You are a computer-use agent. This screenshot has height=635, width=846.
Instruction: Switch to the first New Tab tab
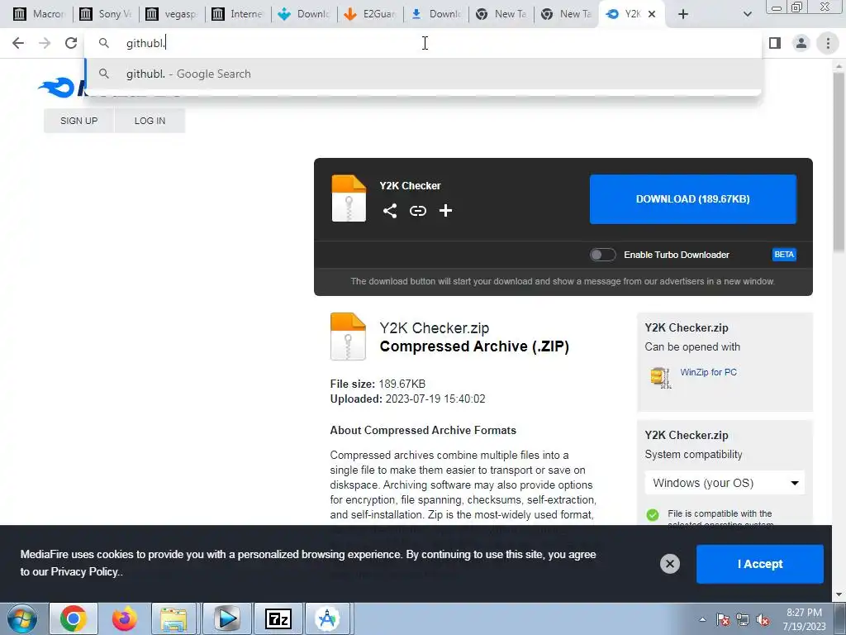pyautogui.click(x=501, y=14)
